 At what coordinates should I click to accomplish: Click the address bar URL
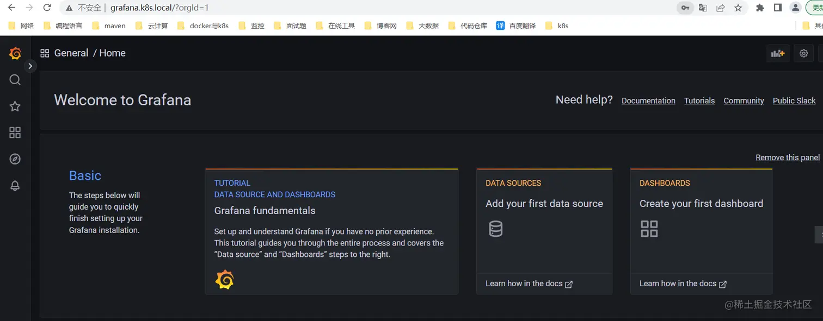tap(159, 8)
